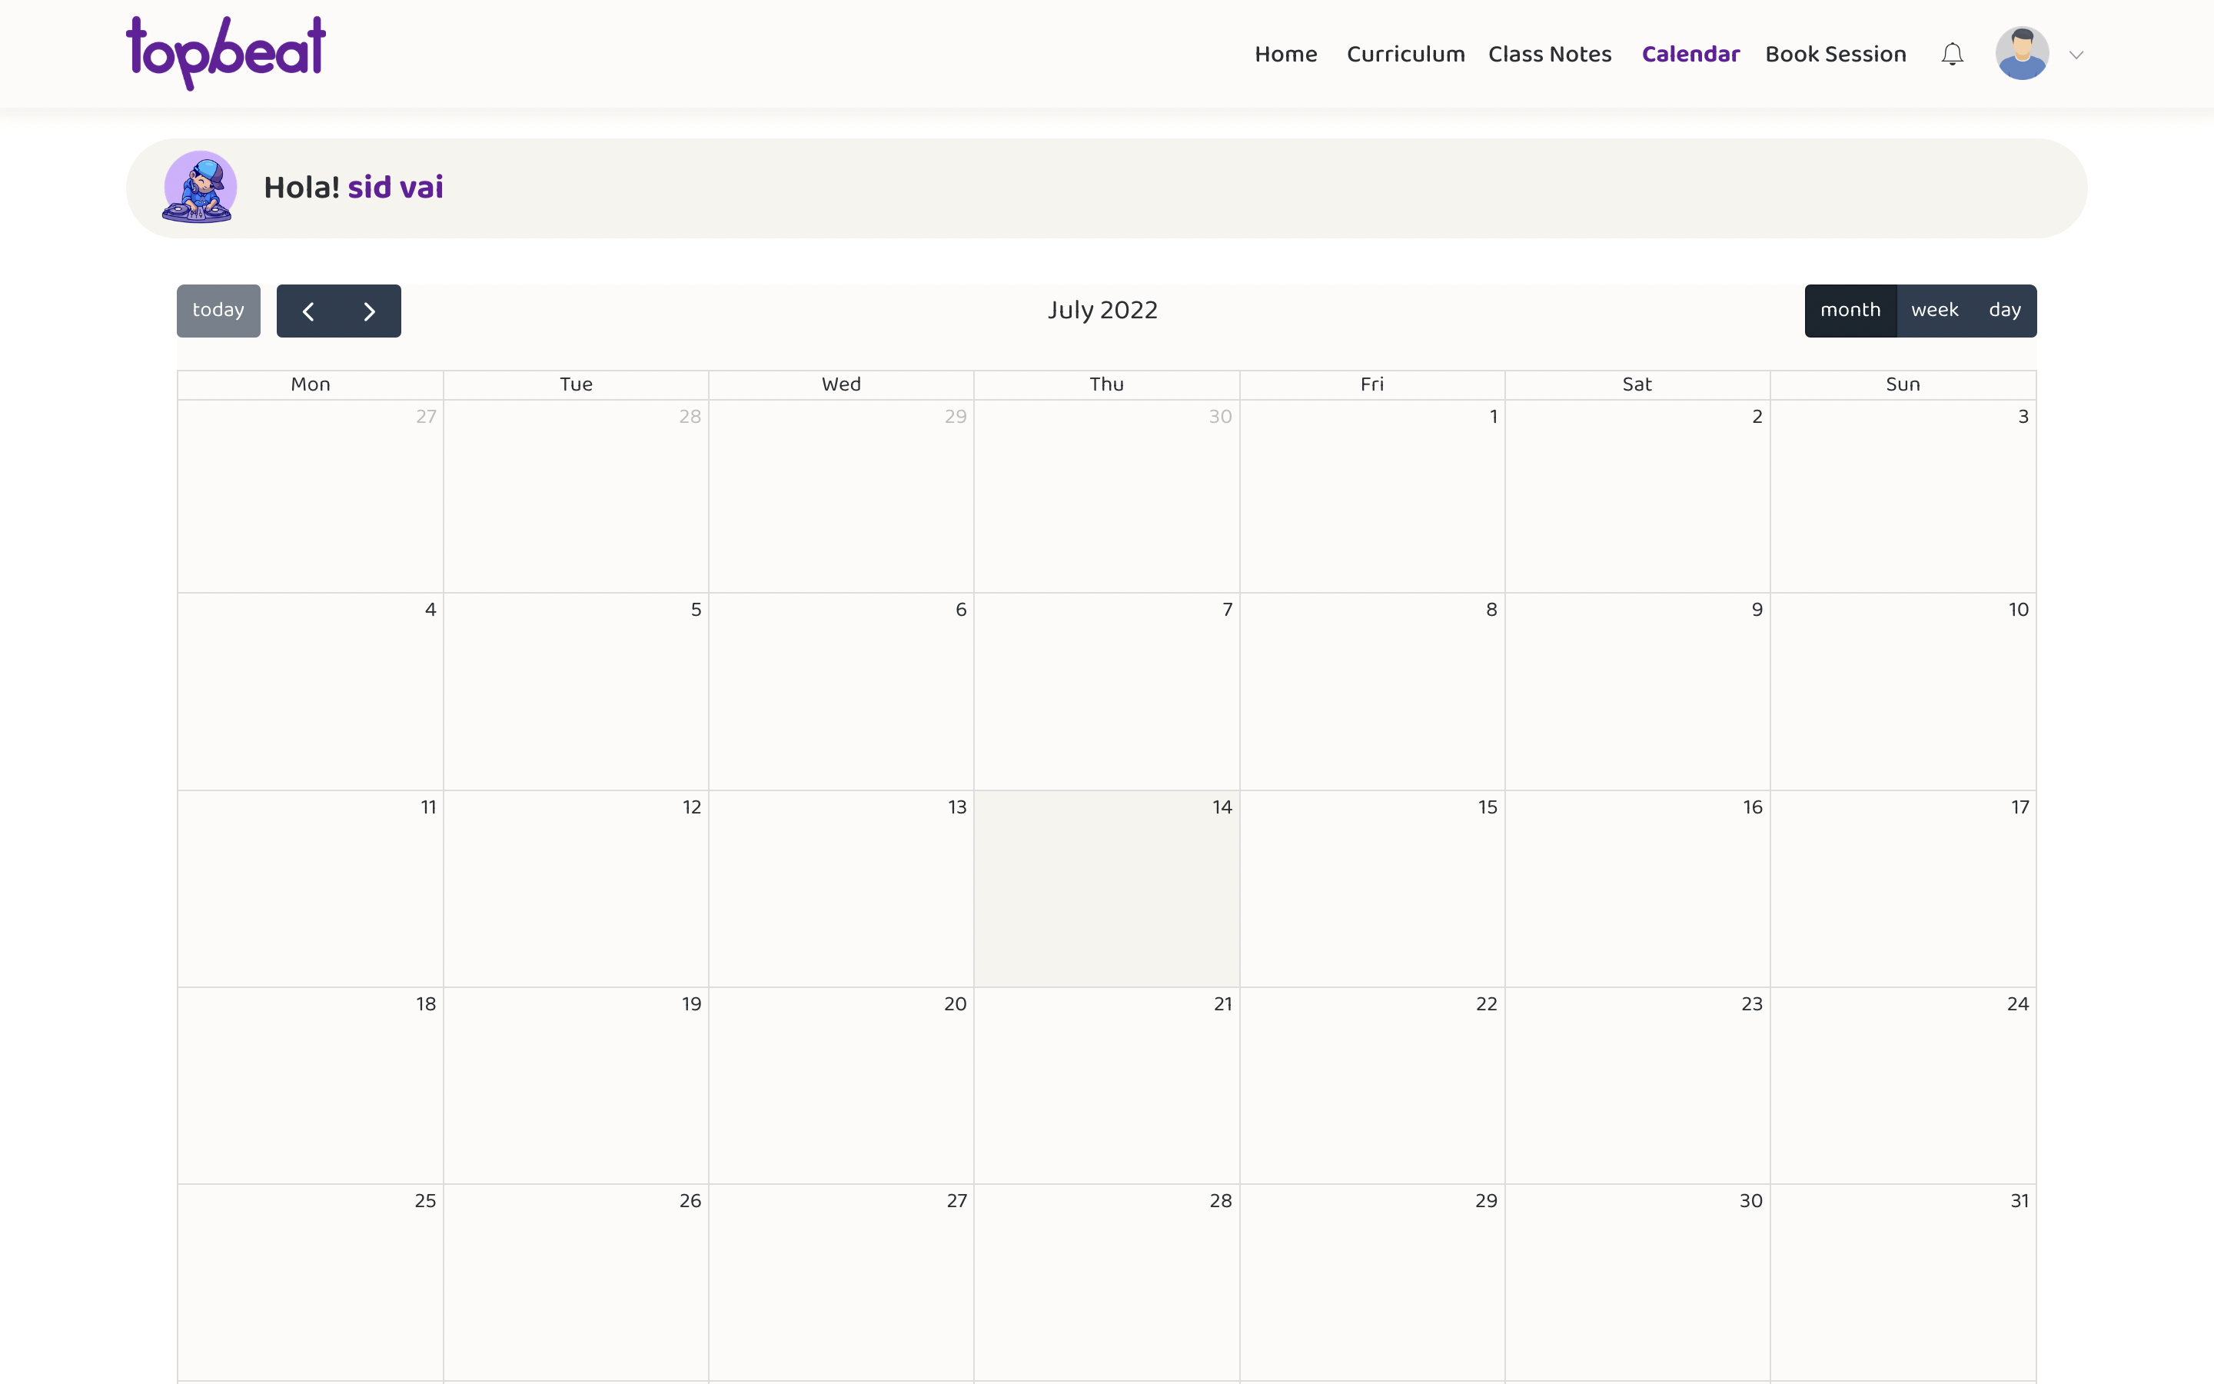
Task: Select July 8 date number
Action: click(1492, 610)
